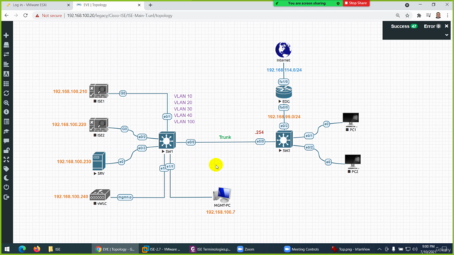Select the Internet globe node
This screenshot has height=255, width=454.
click(283, 50)
